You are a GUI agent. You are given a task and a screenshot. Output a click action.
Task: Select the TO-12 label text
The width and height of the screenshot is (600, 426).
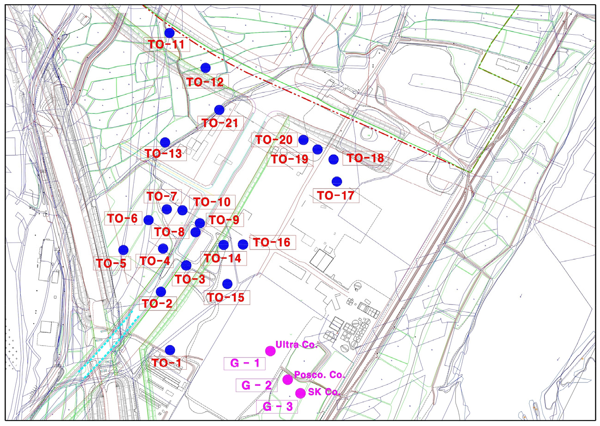204,82
